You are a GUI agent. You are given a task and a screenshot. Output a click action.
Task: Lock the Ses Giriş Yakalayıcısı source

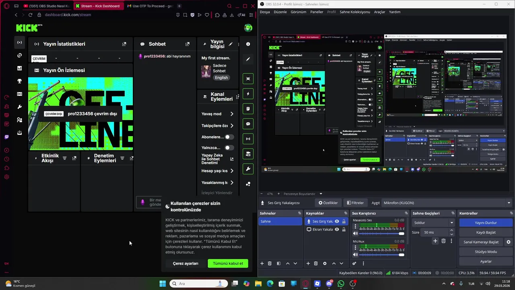tap(344, 221)
